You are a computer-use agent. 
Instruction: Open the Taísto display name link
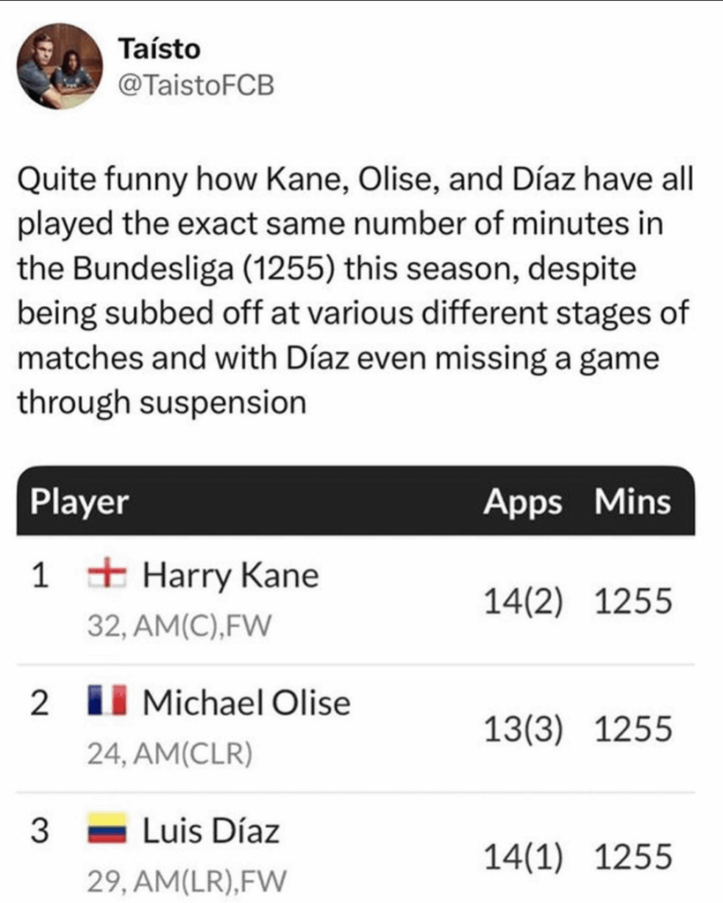(160, 49)
